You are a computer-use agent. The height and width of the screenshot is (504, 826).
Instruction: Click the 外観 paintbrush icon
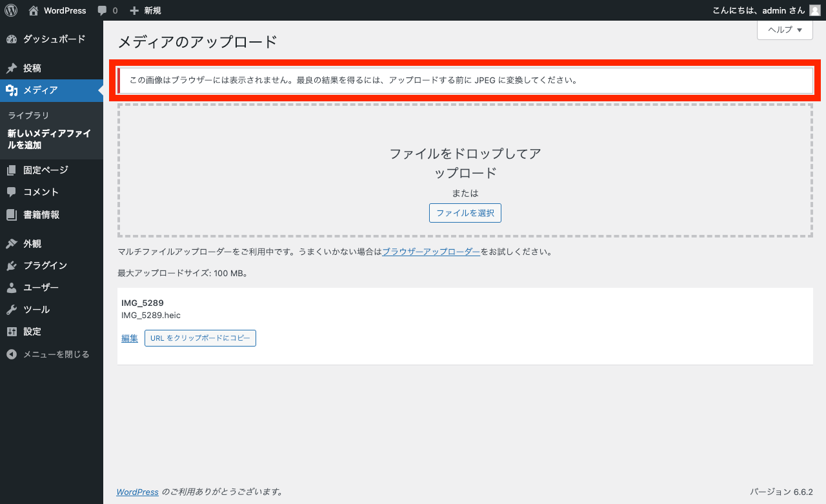[12, 244]
